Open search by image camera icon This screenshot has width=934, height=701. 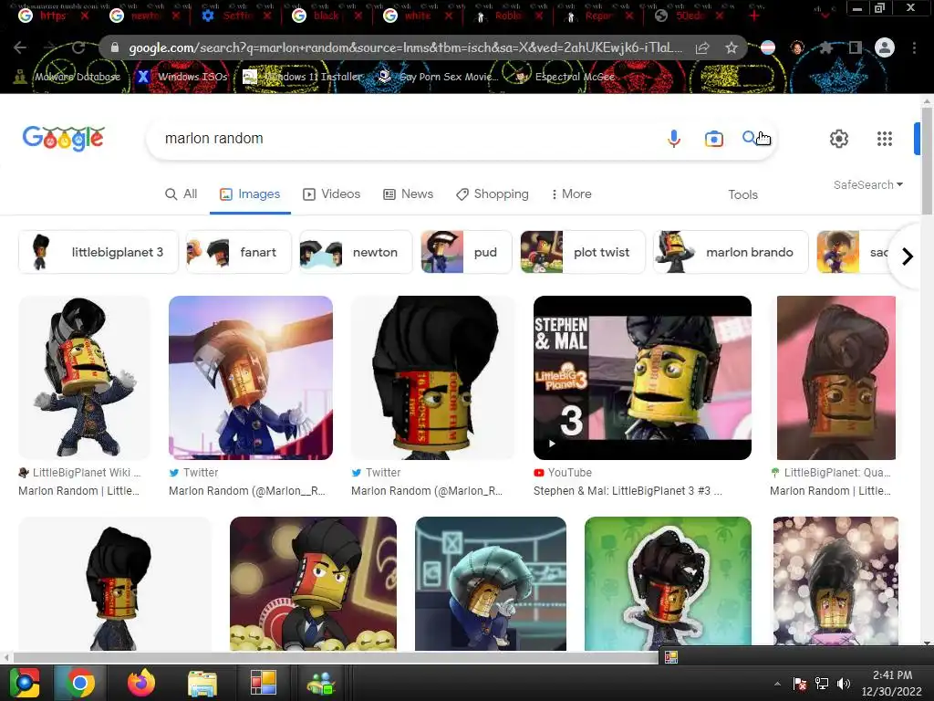pyautogui.click(x=713, y=139)
